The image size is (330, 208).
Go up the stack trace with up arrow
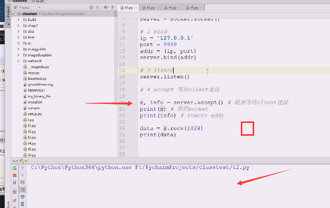tap(23, 168)
